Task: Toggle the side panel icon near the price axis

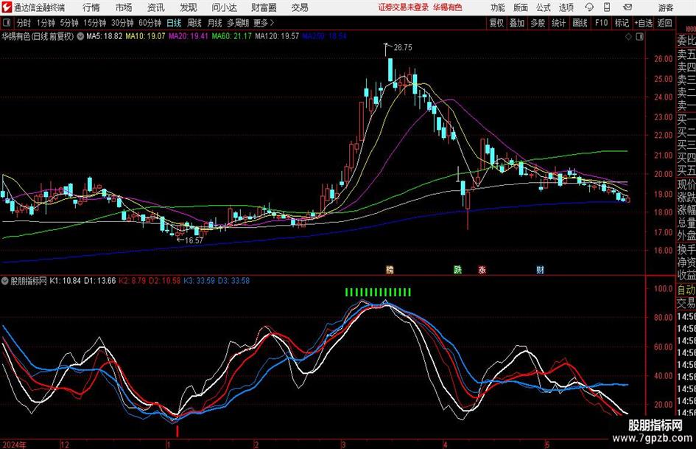Action: click(x=639, y=37)
